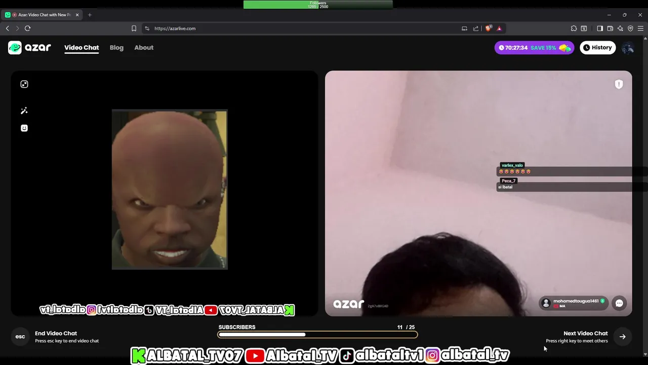The image size is (648, 365).
Task: Open Leo AI assistant
Action: pos(620,28)
